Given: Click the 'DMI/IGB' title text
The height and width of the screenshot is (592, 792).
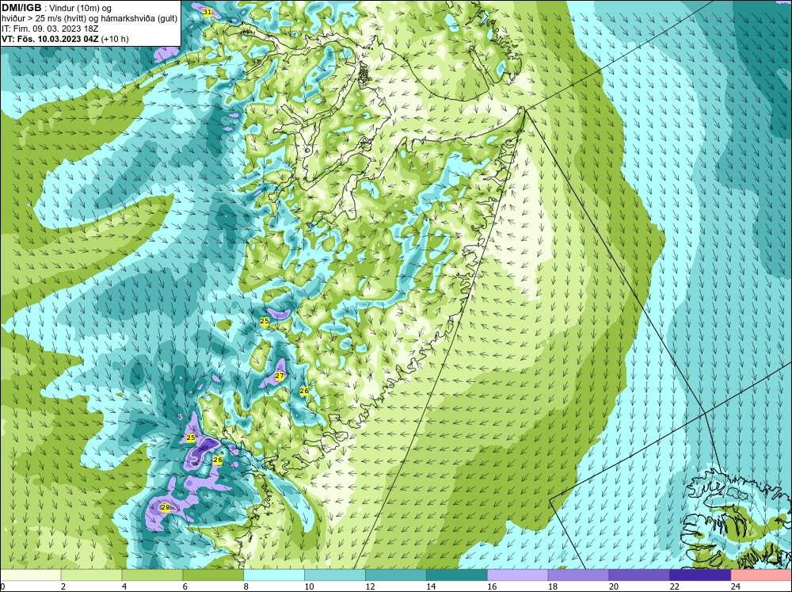Looking at the screenshot, I should (x=21, y=8).
